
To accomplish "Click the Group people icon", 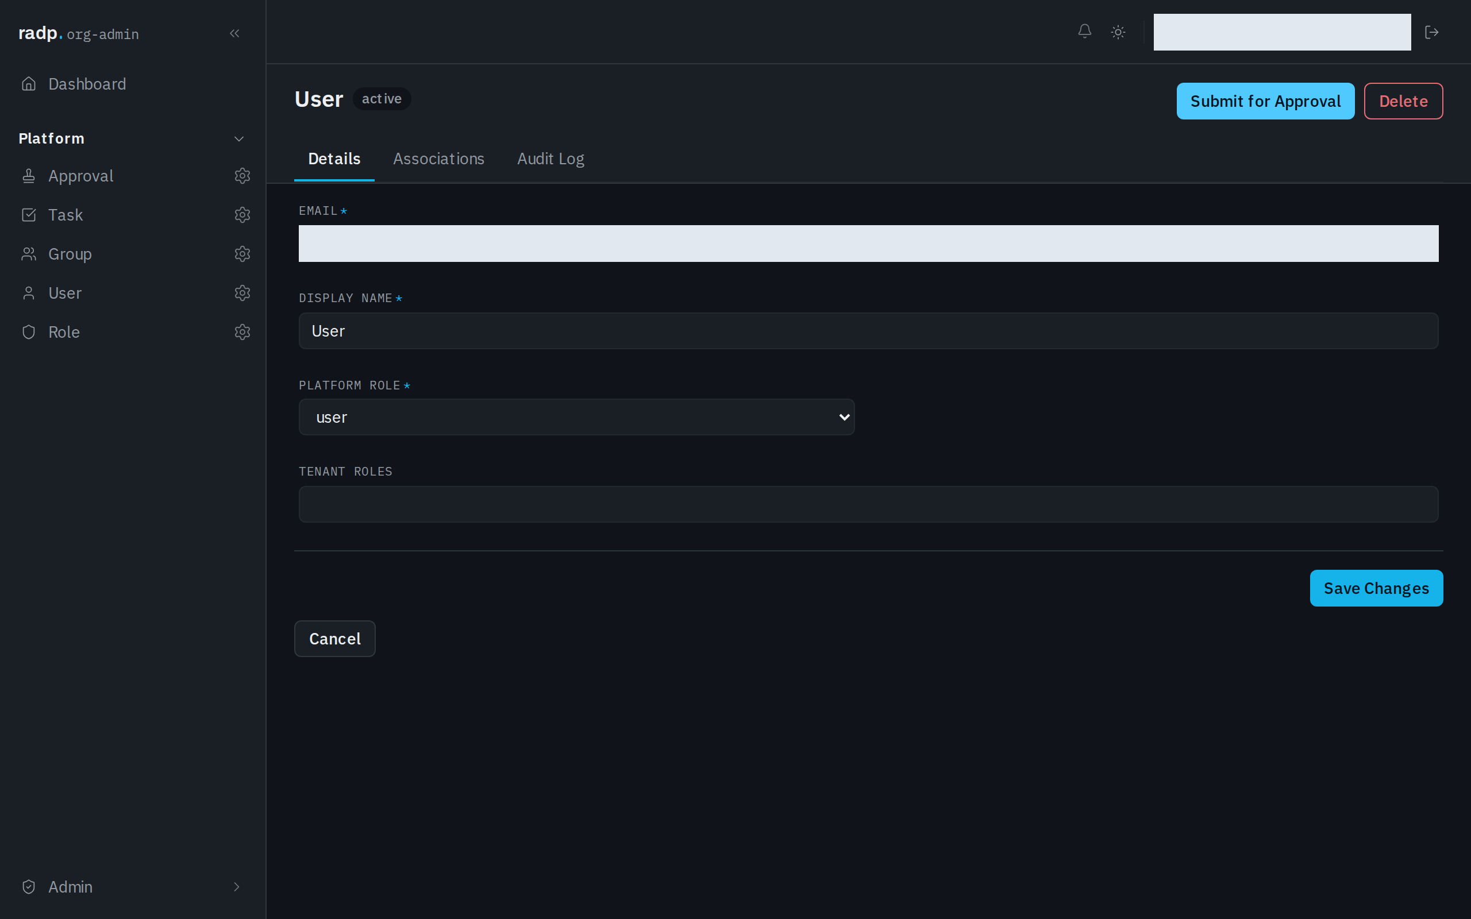I will 29,254.
